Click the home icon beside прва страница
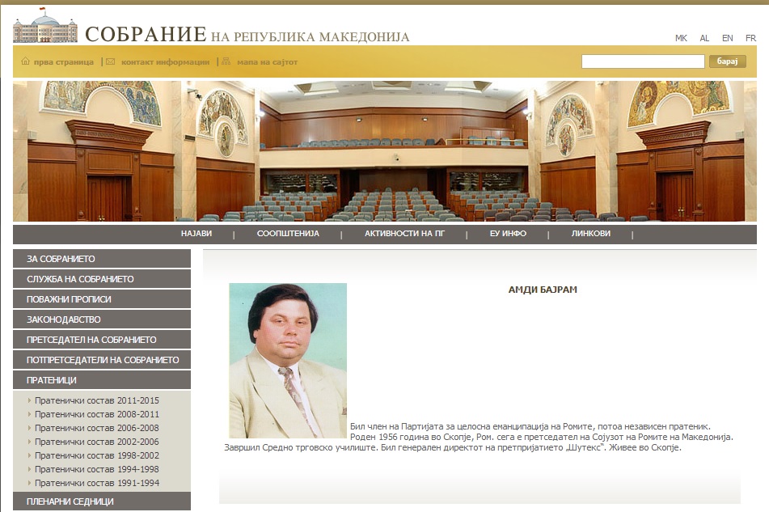769x512 pixels. [x=25, y=61]
